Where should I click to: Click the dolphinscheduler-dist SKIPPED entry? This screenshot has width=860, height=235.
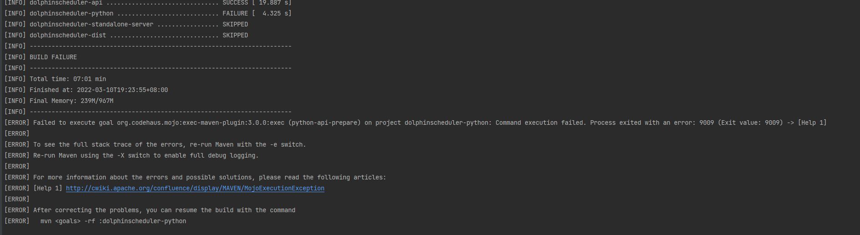126,36
